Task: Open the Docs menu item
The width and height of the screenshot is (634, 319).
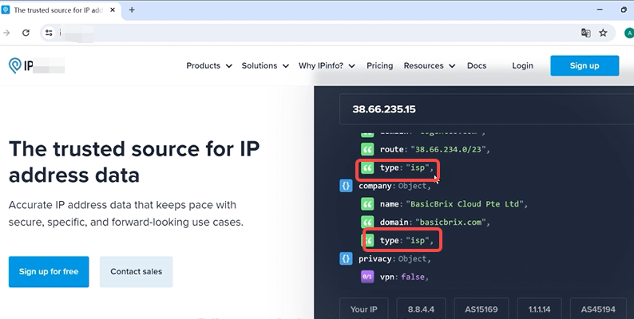Action: [x=476, y=65]
